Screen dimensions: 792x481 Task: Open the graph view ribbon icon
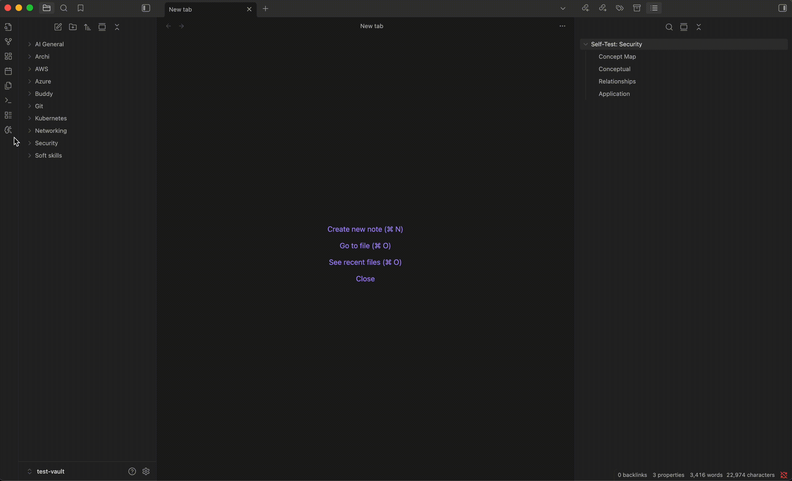(x=8, y=42)
